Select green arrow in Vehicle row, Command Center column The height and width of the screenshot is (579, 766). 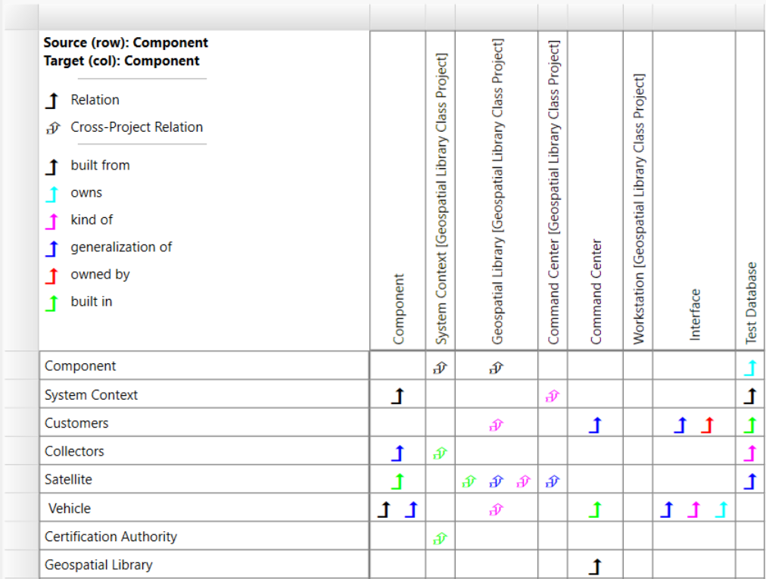coord(595,509)
